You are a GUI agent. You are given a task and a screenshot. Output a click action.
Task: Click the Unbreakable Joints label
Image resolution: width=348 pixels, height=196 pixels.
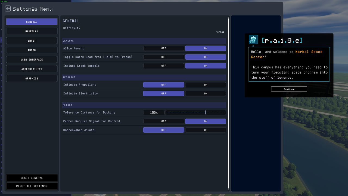click(79, 130)
